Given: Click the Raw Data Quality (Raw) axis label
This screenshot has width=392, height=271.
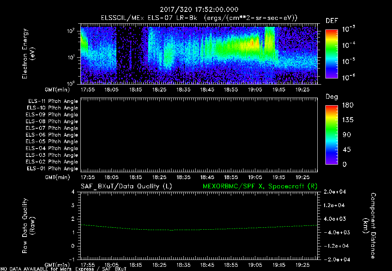Looking at the screenshot, I should [x=28, y=226].
